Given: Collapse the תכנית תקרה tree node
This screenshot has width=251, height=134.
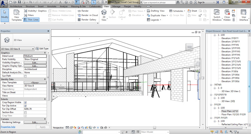Looking at the screenshot, I should [211, 118].
